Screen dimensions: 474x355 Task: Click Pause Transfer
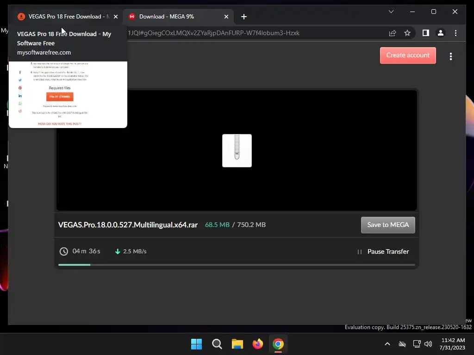coord(383,251)
